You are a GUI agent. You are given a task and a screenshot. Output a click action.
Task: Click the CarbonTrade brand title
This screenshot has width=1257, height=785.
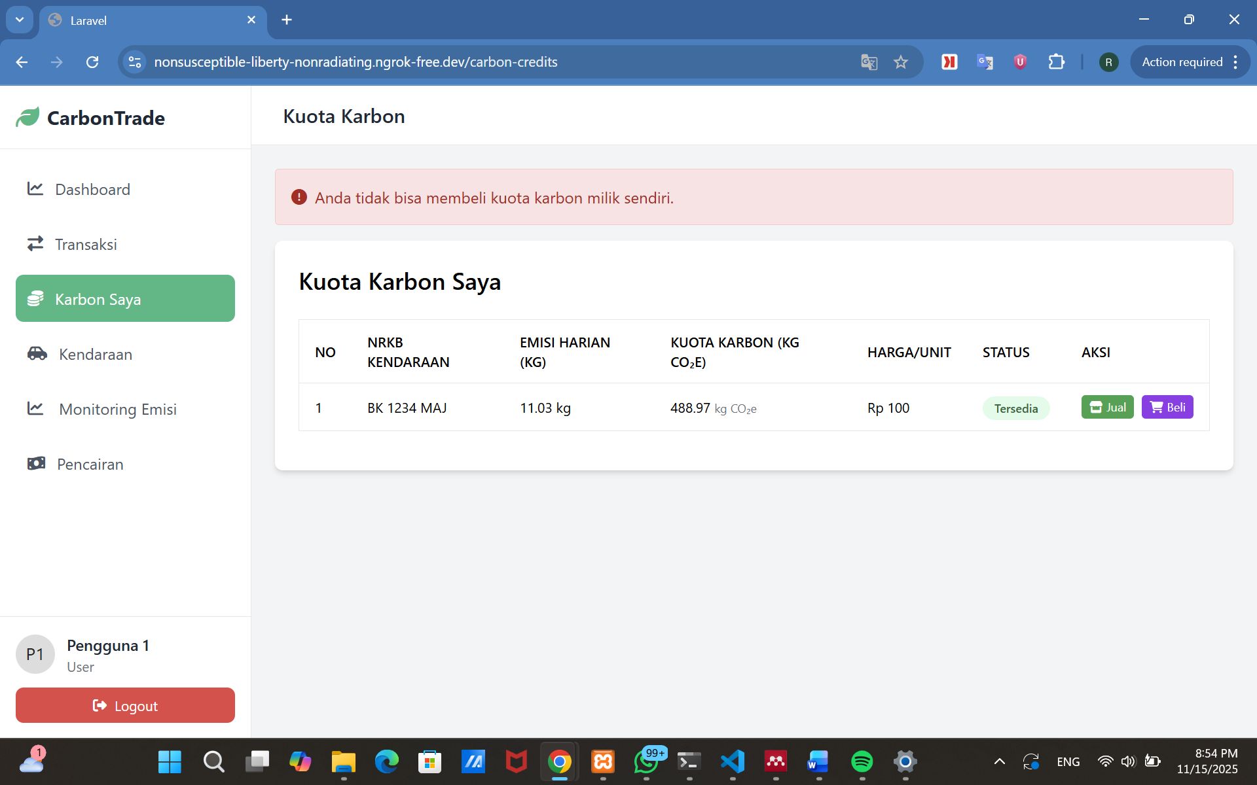click(x=106, y=118)
